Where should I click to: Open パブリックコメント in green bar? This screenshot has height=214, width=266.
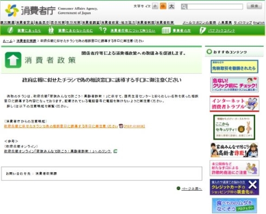[221, 30]
